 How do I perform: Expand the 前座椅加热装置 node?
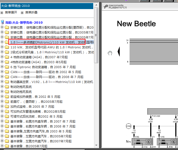click(2, 96)
